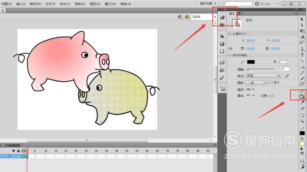Open the Window (W) menu
The image size is (307, 172).
click(110, 4)
